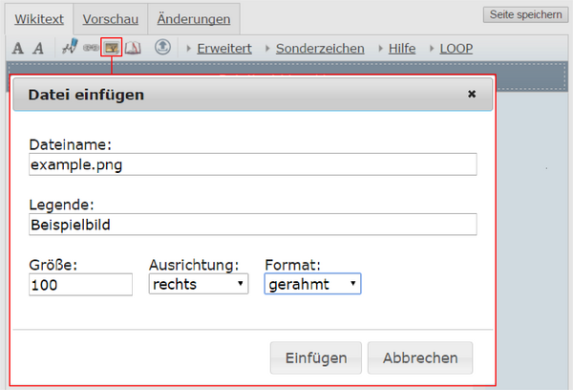The width and height of the screenshot is (573, 390).
Task: Click the Format label text
Action: tap(292, 265)
